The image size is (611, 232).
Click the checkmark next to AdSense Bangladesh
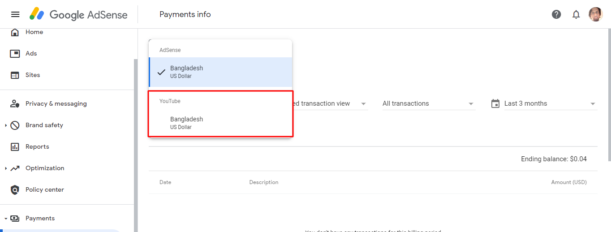tap(162, 72)
